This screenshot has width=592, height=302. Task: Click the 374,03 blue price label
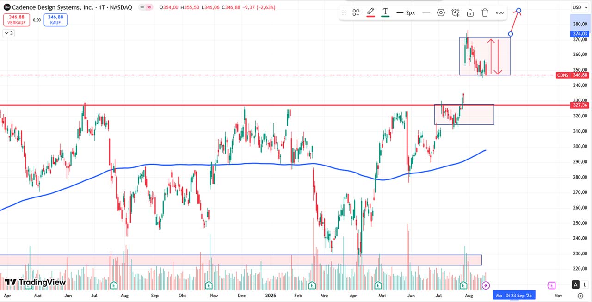click(580, 34)
